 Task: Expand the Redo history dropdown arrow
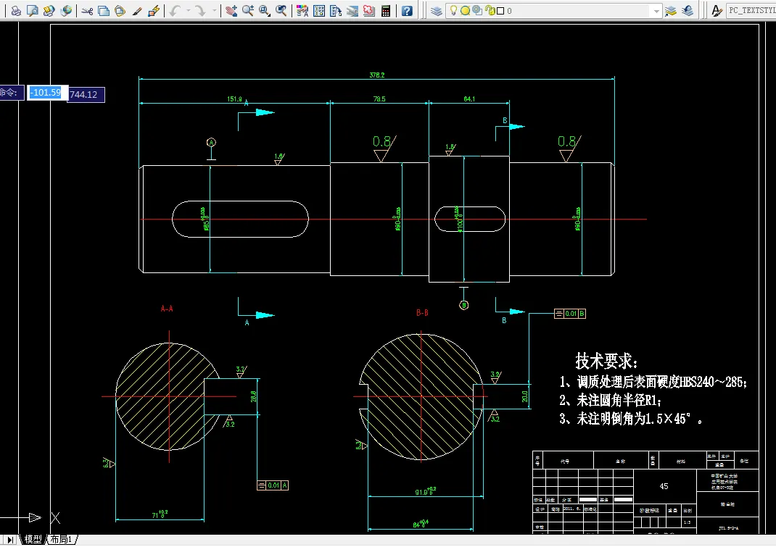214,10
